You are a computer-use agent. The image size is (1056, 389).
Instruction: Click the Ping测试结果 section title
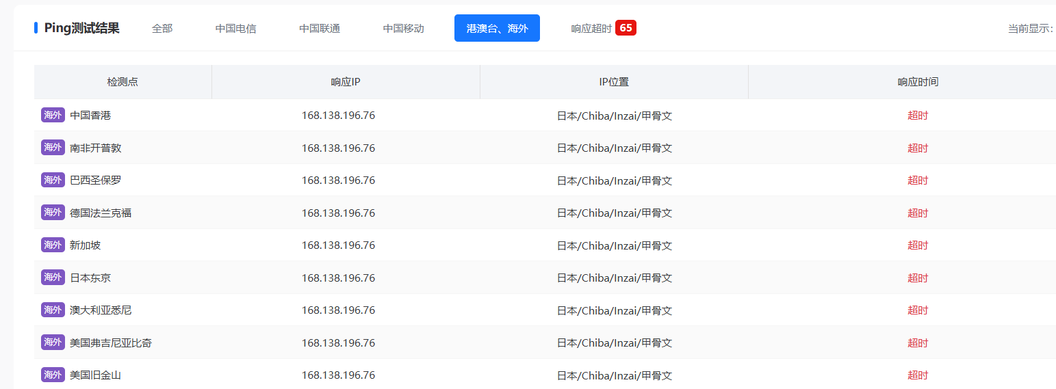click(82, 28)
